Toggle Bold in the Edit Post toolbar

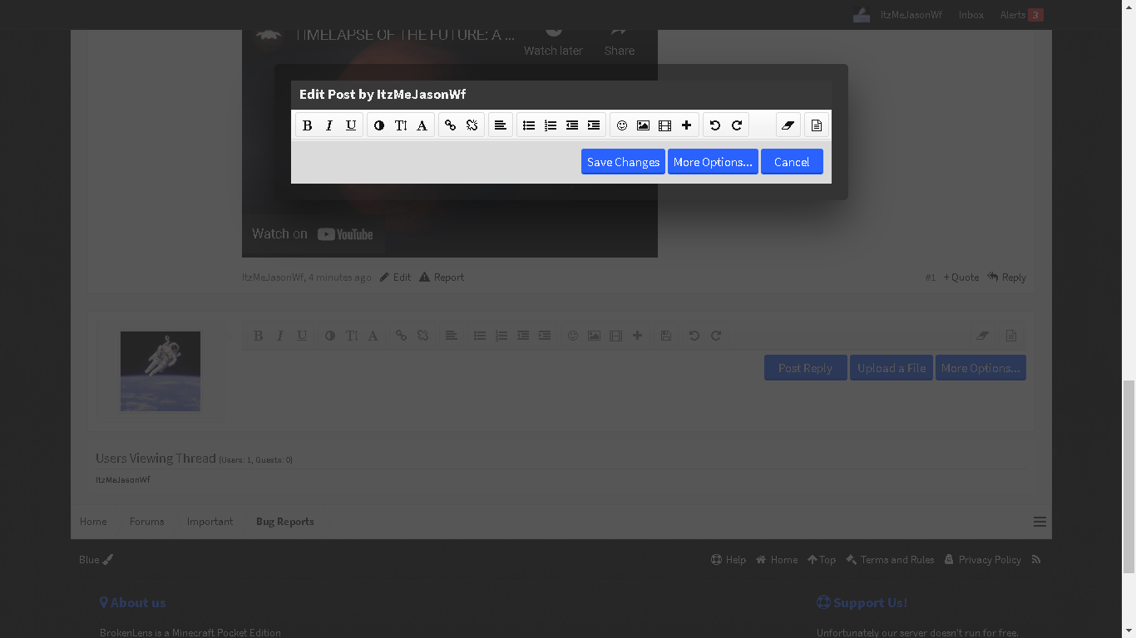[x=308, y=125]
